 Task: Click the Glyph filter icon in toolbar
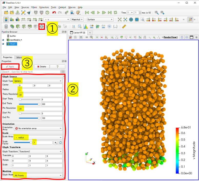pyautogui.click(x=42, y=26)
